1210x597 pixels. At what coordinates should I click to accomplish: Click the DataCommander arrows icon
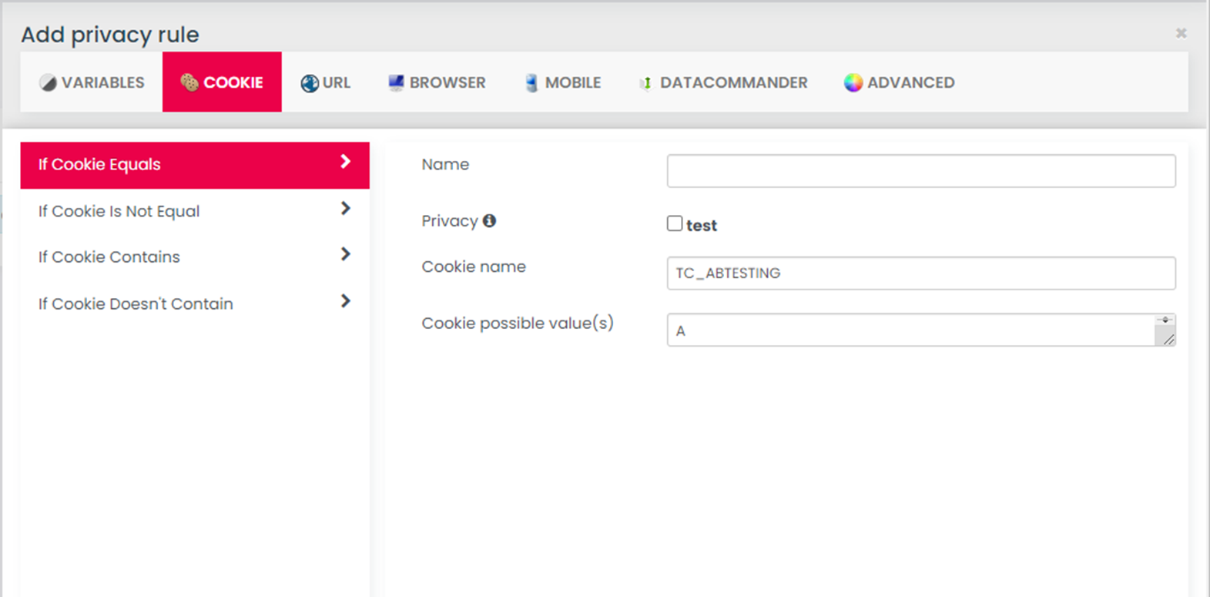645,83
